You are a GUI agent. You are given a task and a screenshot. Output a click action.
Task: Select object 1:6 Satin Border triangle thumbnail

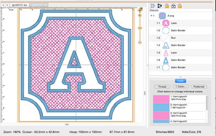(166, 60)
